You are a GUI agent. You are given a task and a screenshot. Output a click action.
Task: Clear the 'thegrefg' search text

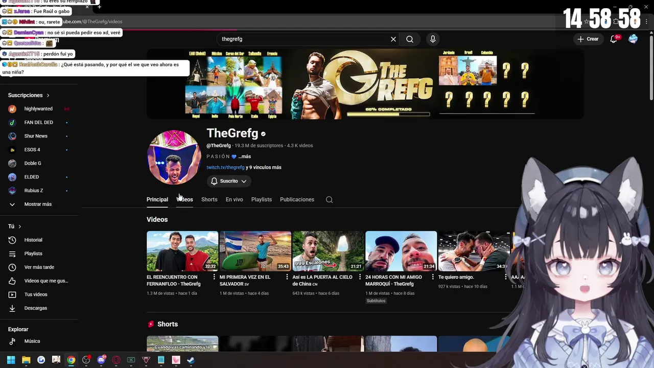(x=393, y=39)
